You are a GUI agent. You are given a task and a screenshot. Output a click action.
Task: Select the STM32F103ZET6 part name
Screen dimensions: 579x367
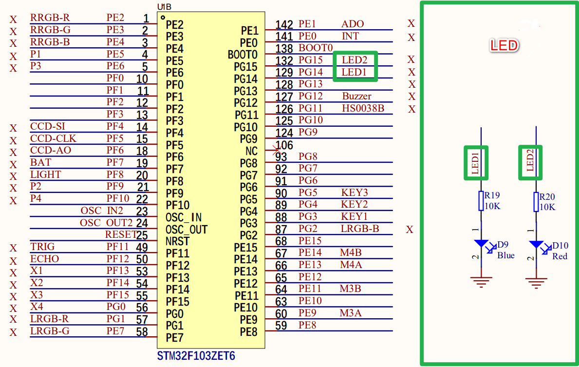tap(196, 356)
